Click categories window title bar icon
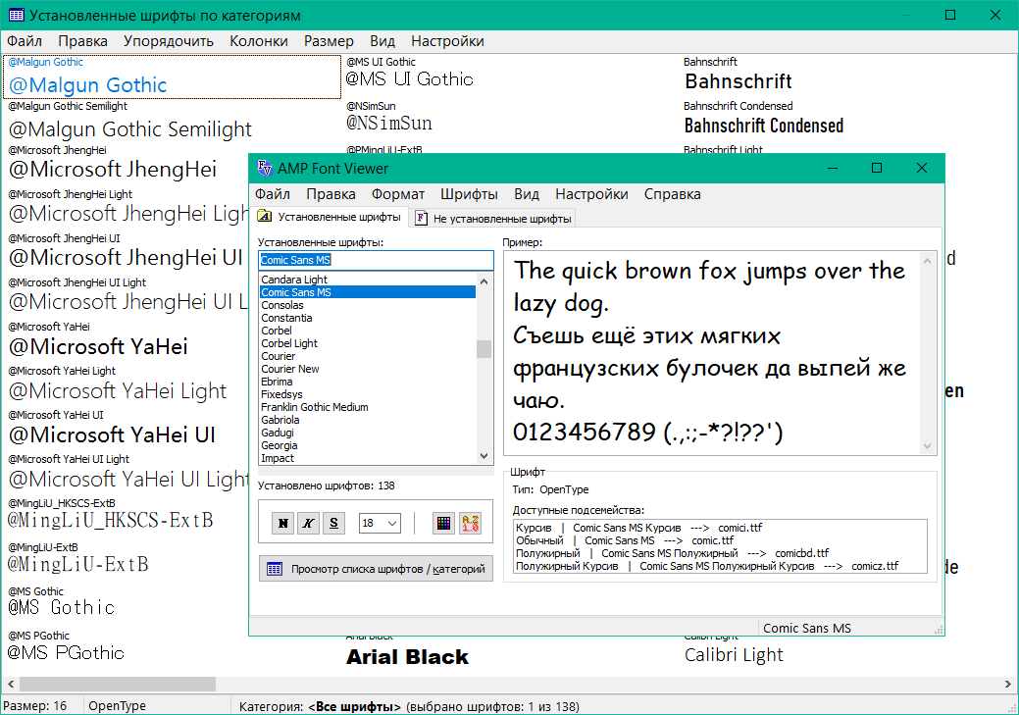 pyautogui.click(x=17, y=15)
